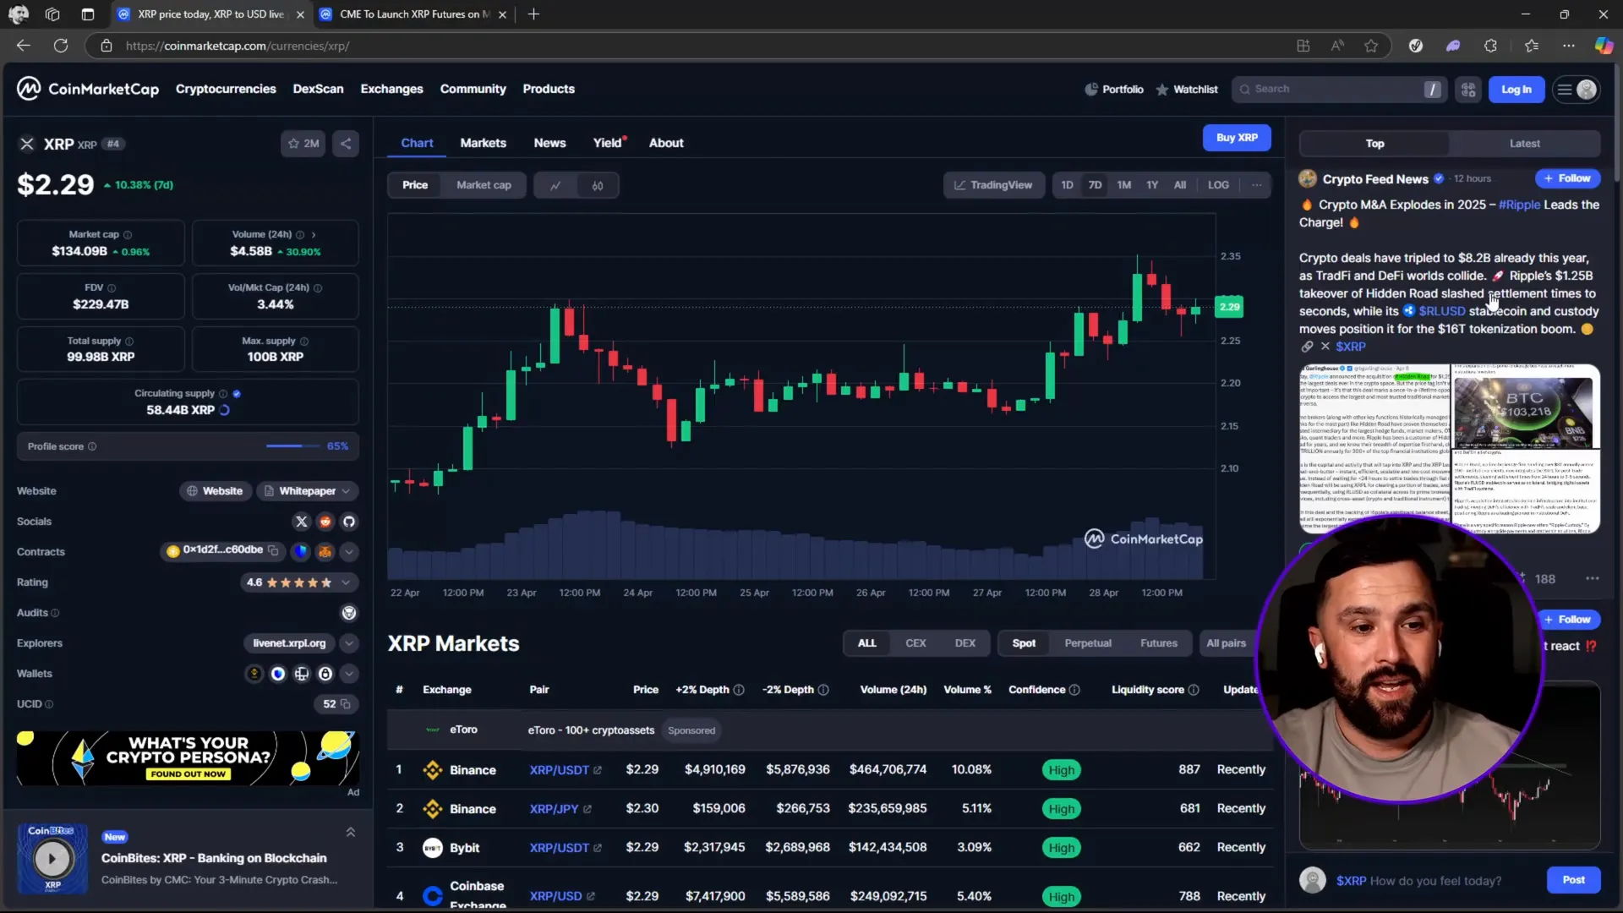Expand the Wallets list chevron
Viewport: 1623px width, 913px height.
349,674
